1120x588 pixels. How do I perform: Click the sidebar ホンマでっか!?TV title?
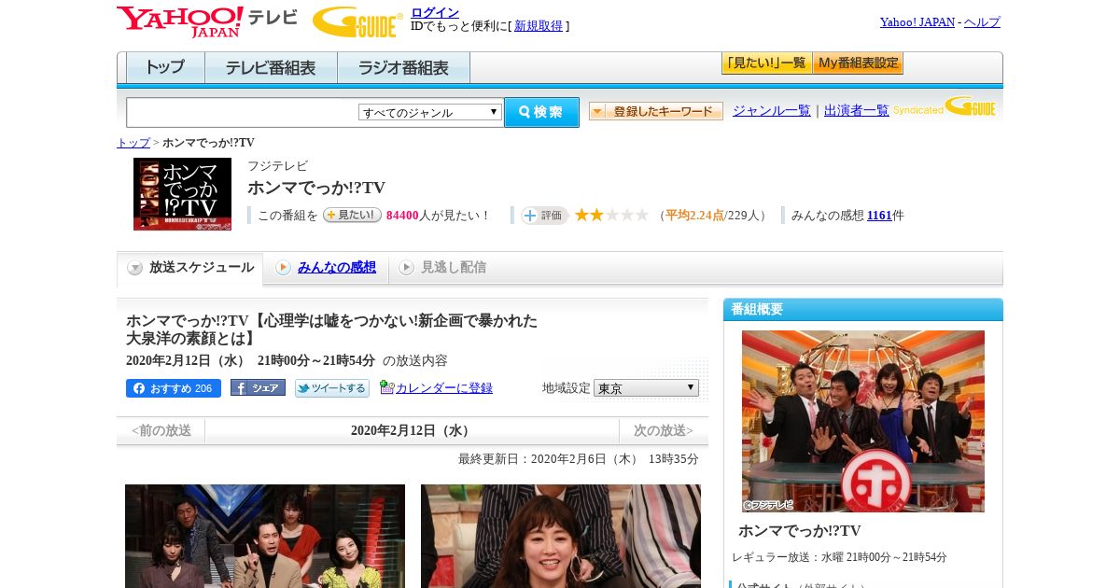click(x=800, y=530)
